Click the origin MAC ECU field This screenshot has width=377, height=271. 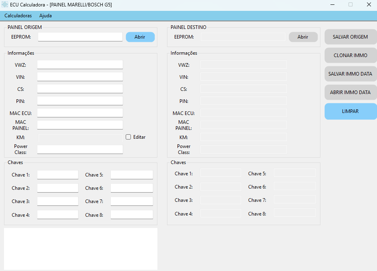pos(80,113)
